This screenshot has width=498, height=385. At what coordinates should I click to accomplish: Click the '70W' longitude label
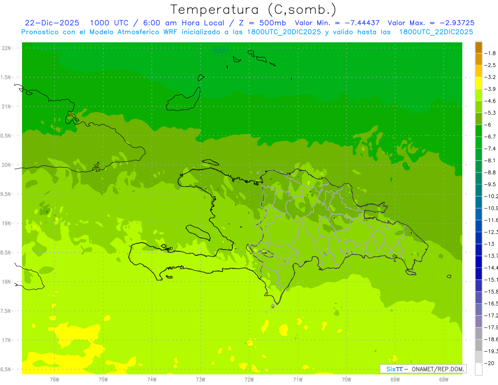click(347, 379)
